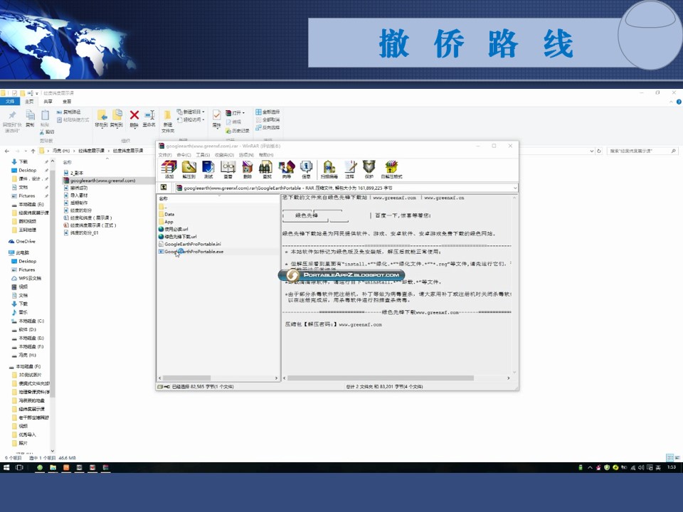Image resolution: width=683 pixels, height=512 pixels.
Task: Open the 新建项目 dropdown in Explorer ribbon
Action: tap(191, 112)
